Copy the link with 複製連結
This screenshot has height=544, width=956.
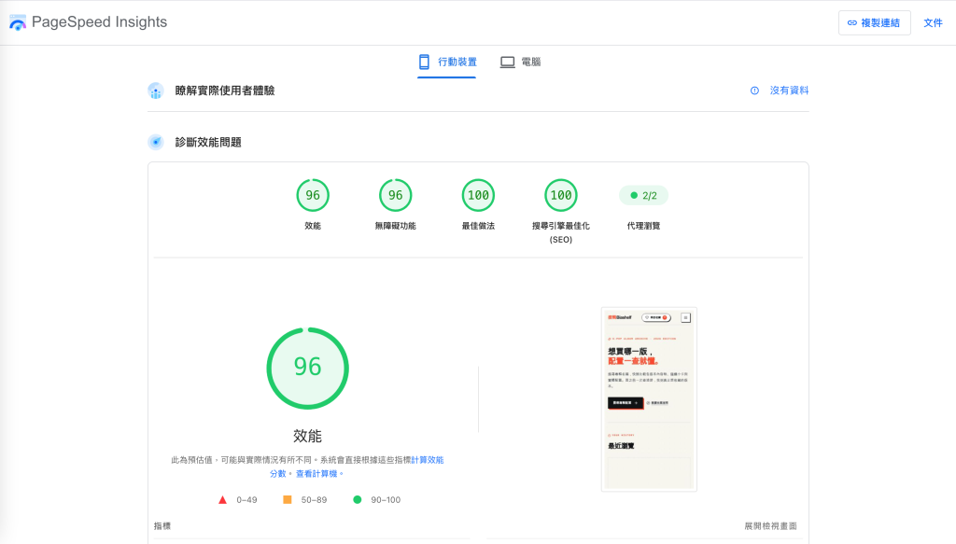point(874,23)
